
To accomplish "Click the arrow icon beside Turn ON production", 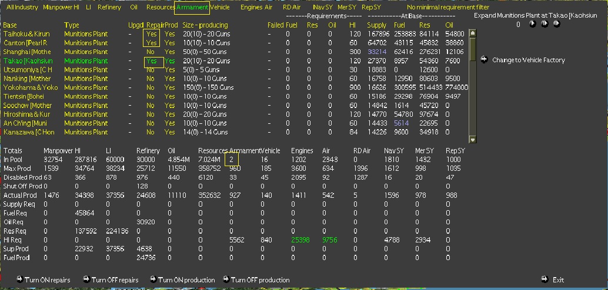I will tap(153, 279).
